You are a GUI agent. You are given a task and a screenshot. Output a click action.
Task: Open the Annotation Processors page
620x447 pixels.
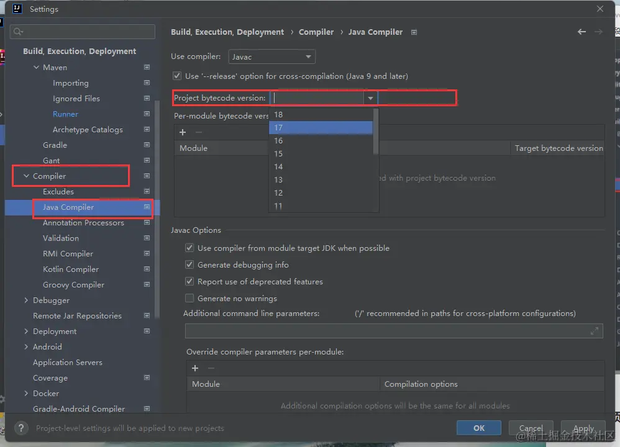(83, 222)
